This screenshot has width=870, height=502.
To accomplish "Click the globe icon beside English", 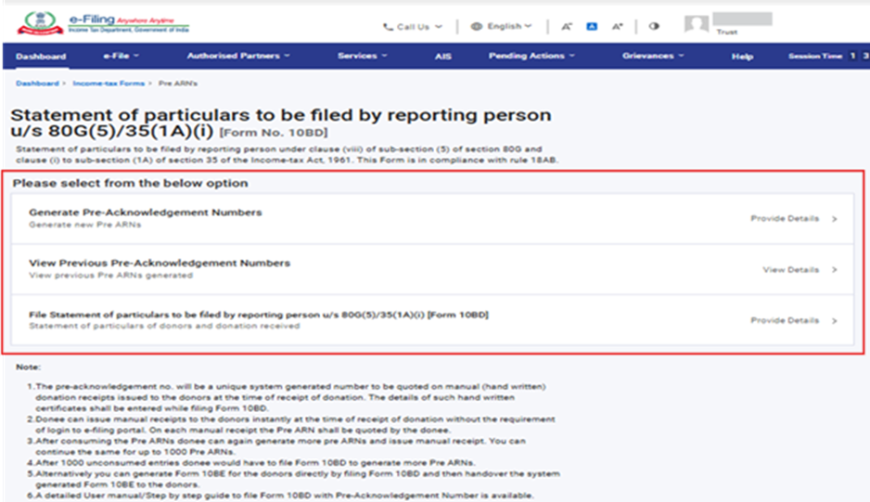I will (476, 26).
